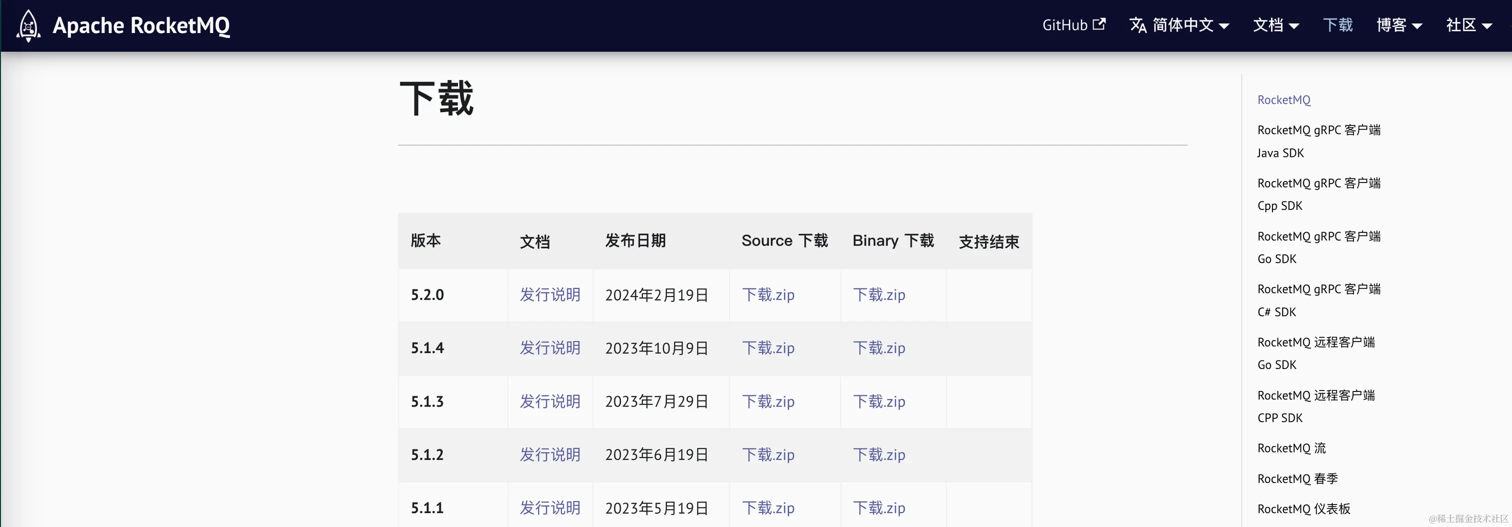Open 发行说明 for version 5.1.4

(x=550, y=348)
